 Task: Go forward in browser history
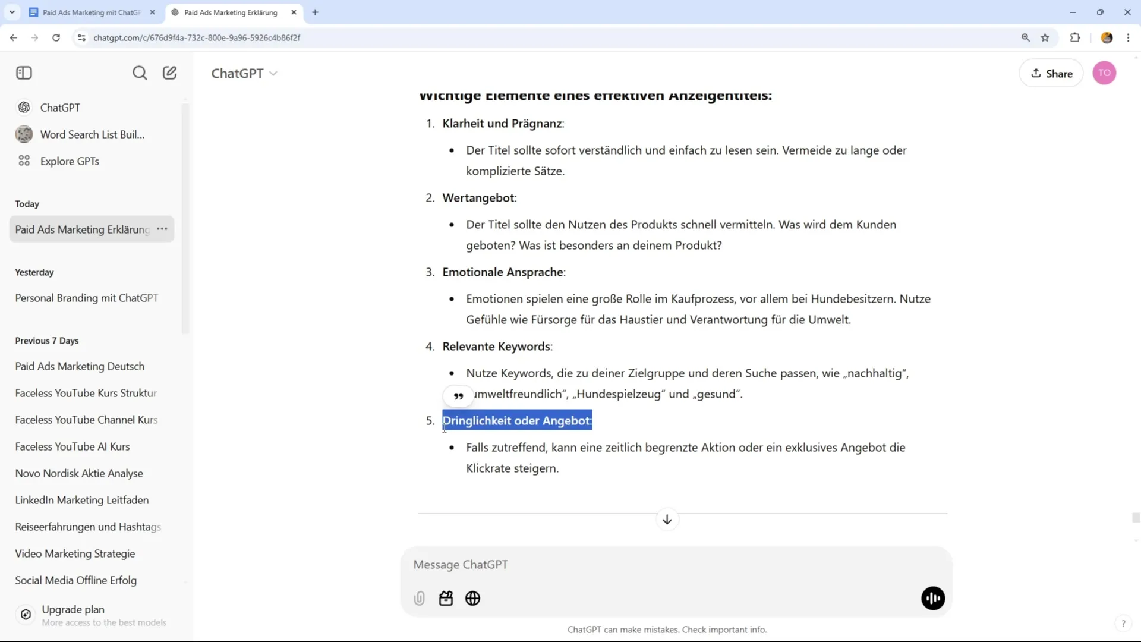tap(34, 37)
